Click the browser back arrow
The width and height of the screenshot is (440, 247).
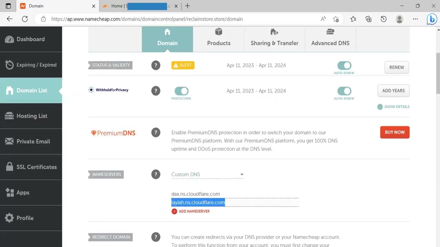click(x=10, y=19)
